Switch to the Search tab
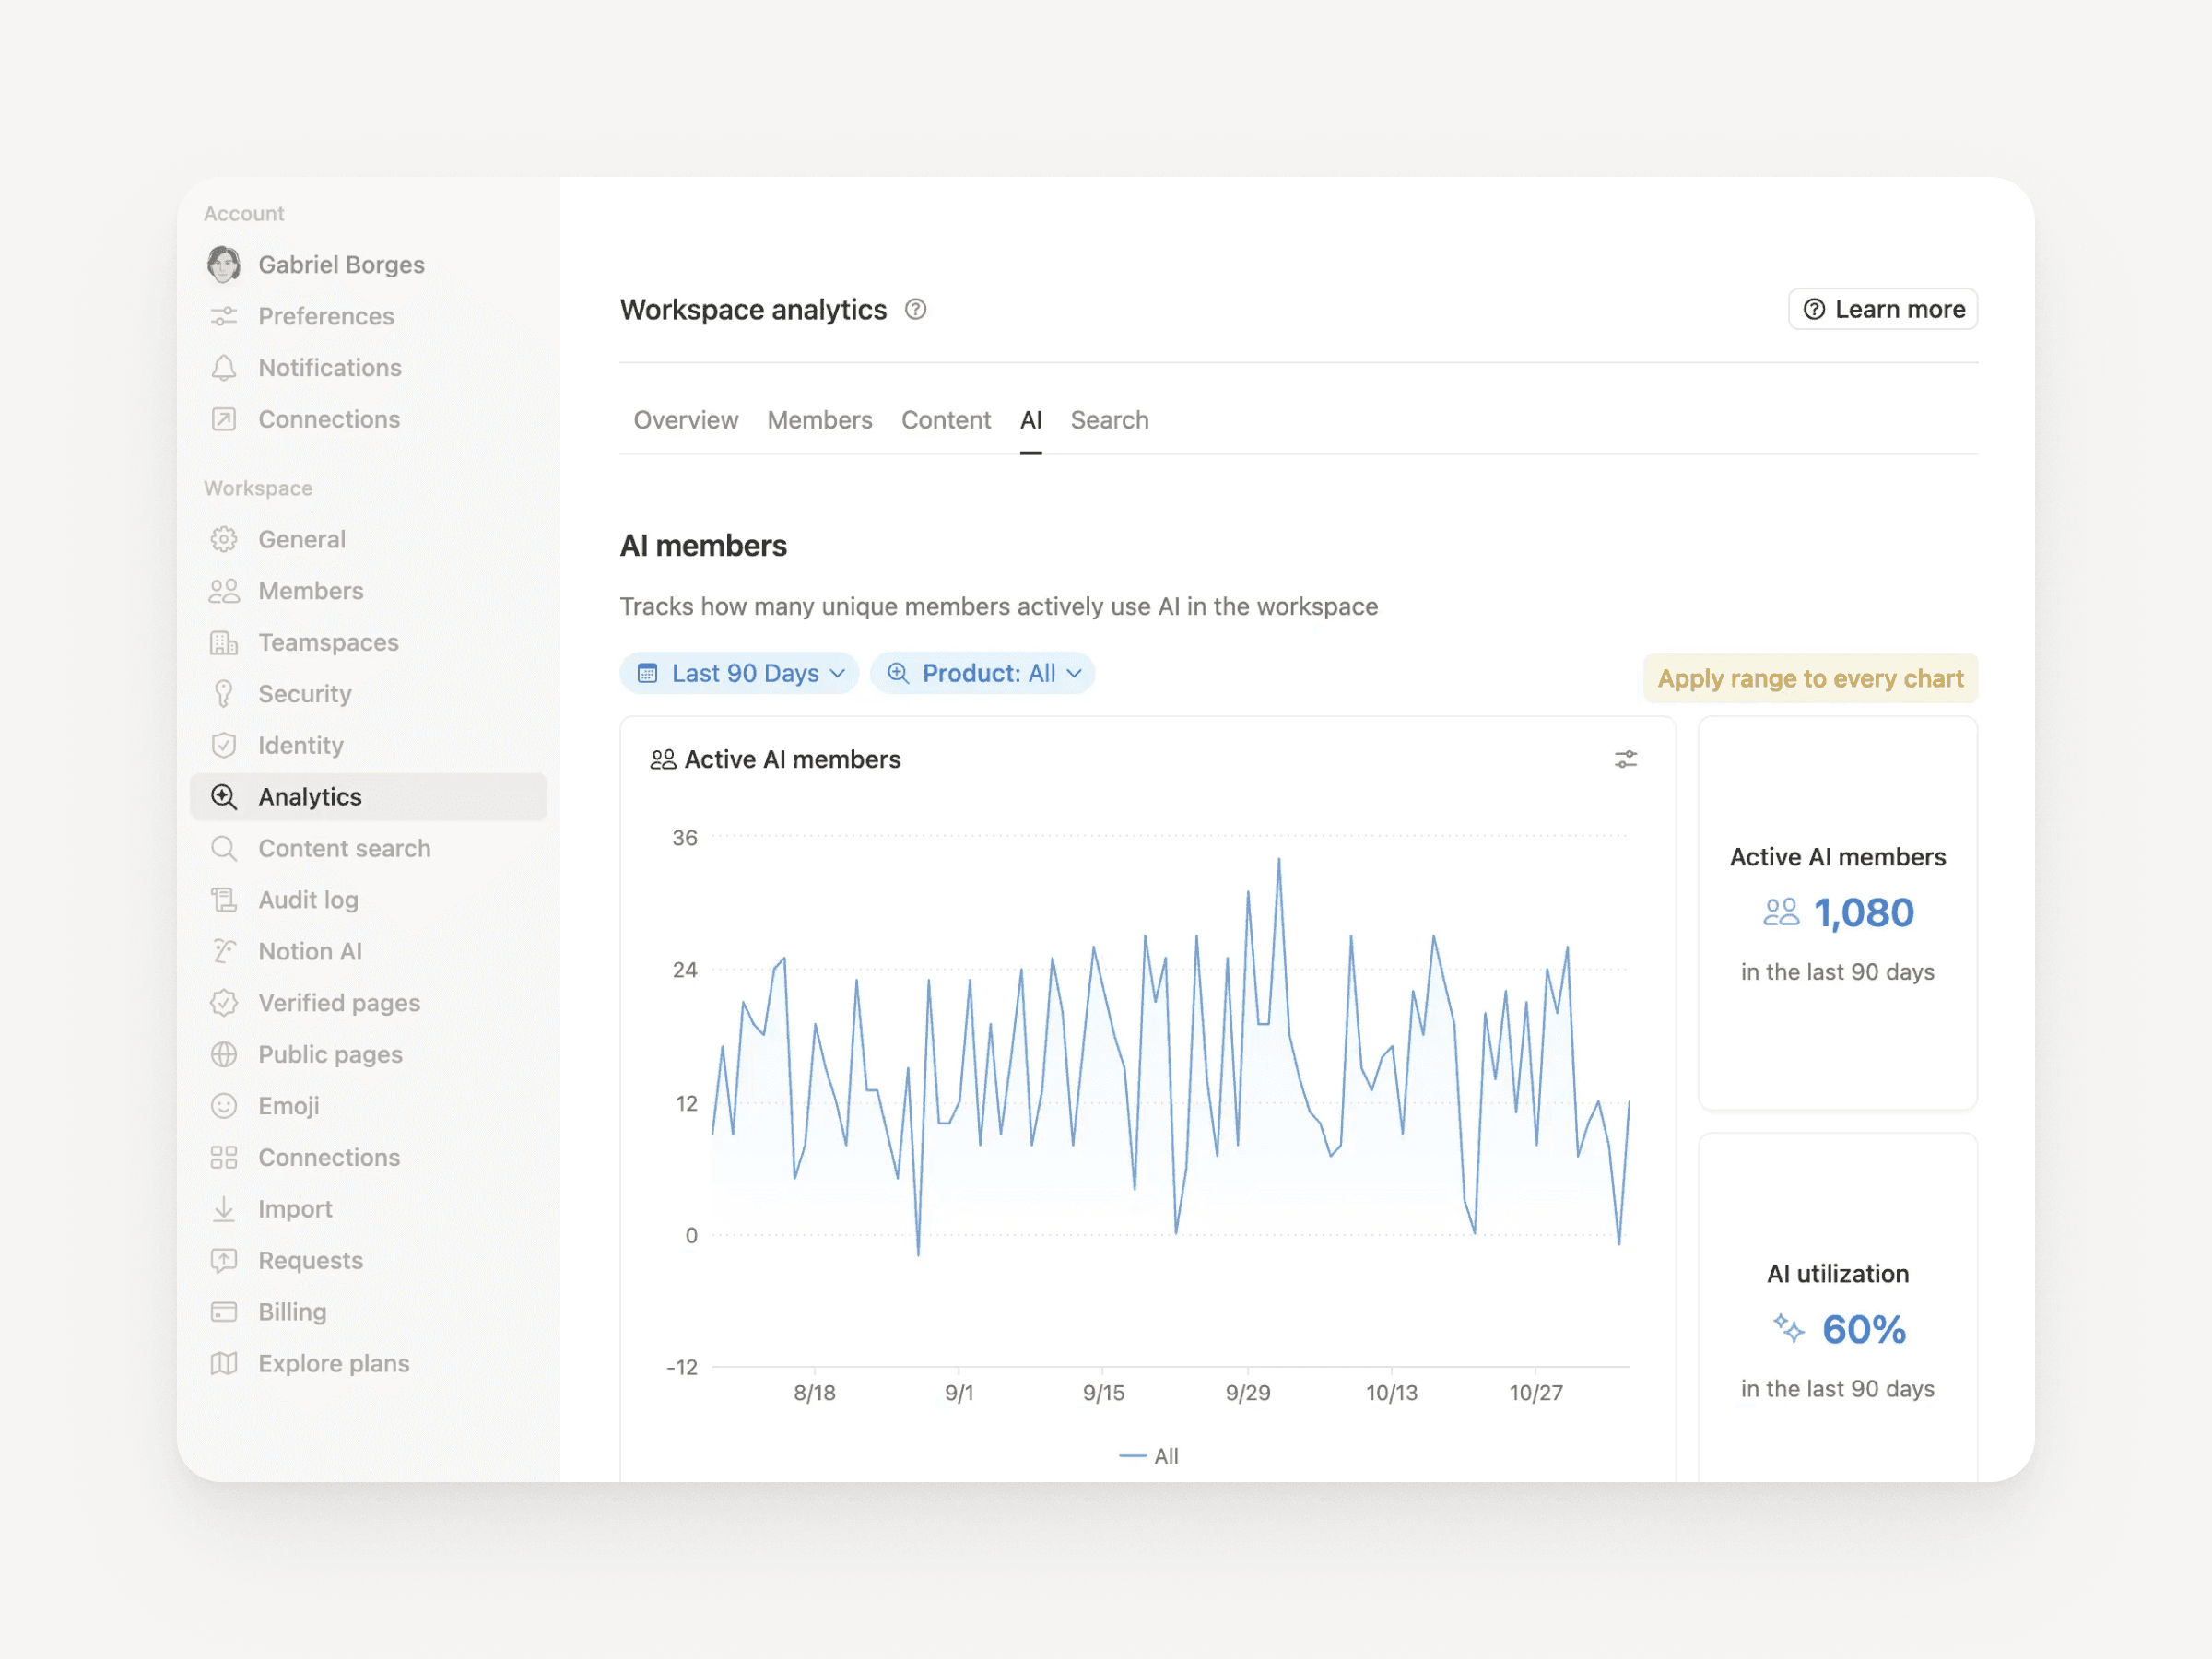Screen dimensions: 2212x1659 coord(1109,420)
